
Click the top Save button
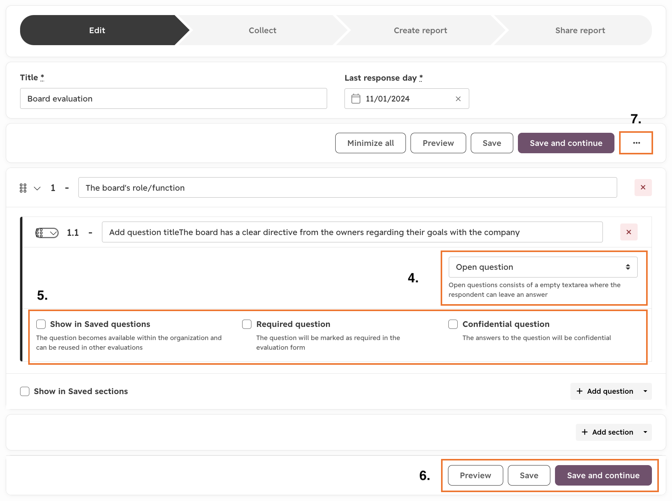pyautogui.click(x=492, y=143)
